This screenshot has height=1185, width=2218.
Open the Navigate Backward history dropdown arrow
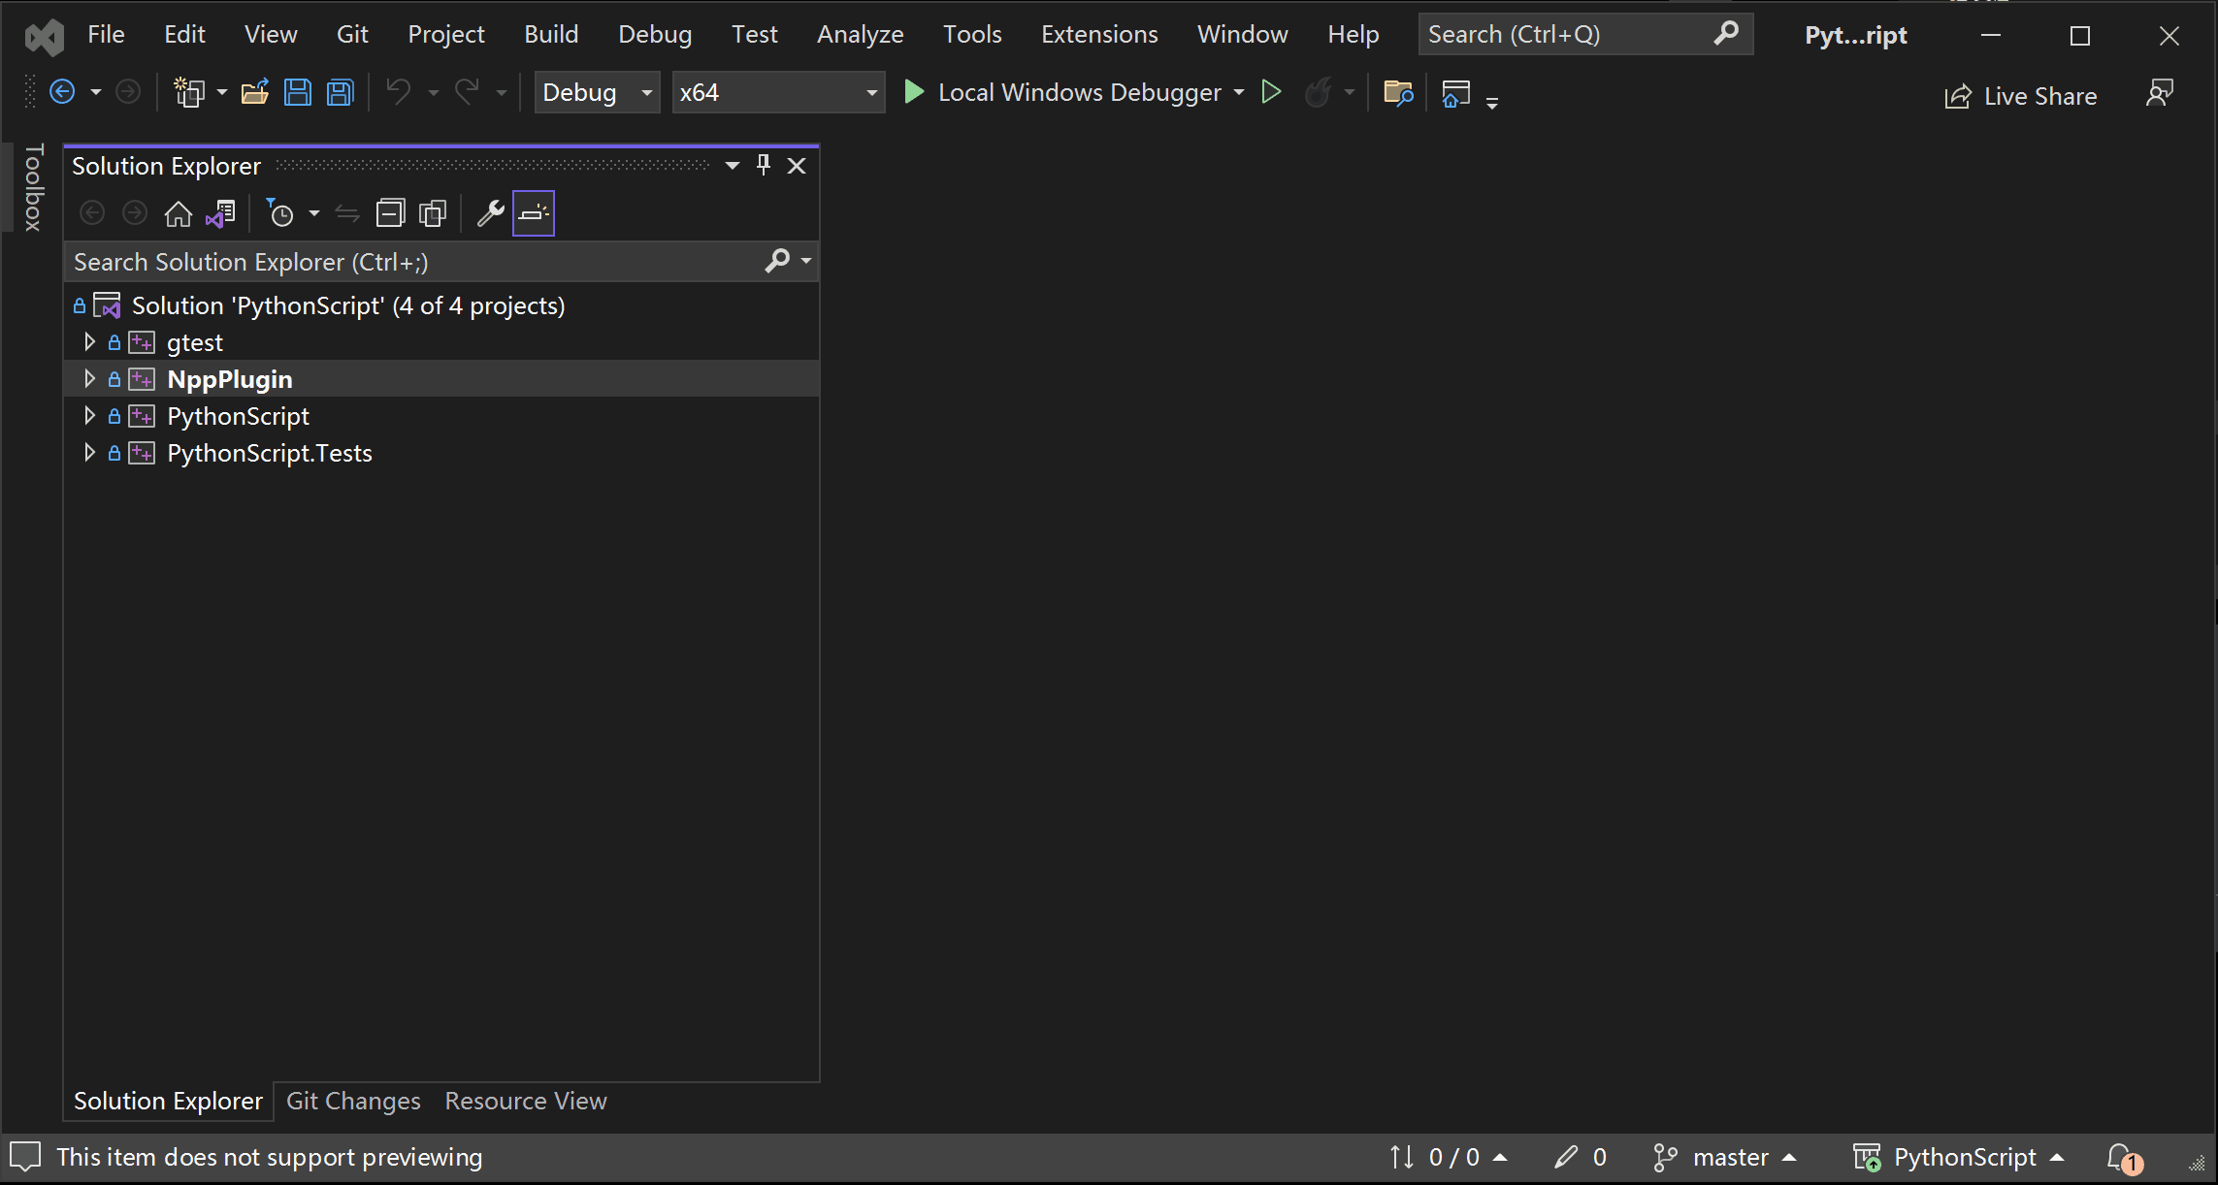(x=95, y=92)
